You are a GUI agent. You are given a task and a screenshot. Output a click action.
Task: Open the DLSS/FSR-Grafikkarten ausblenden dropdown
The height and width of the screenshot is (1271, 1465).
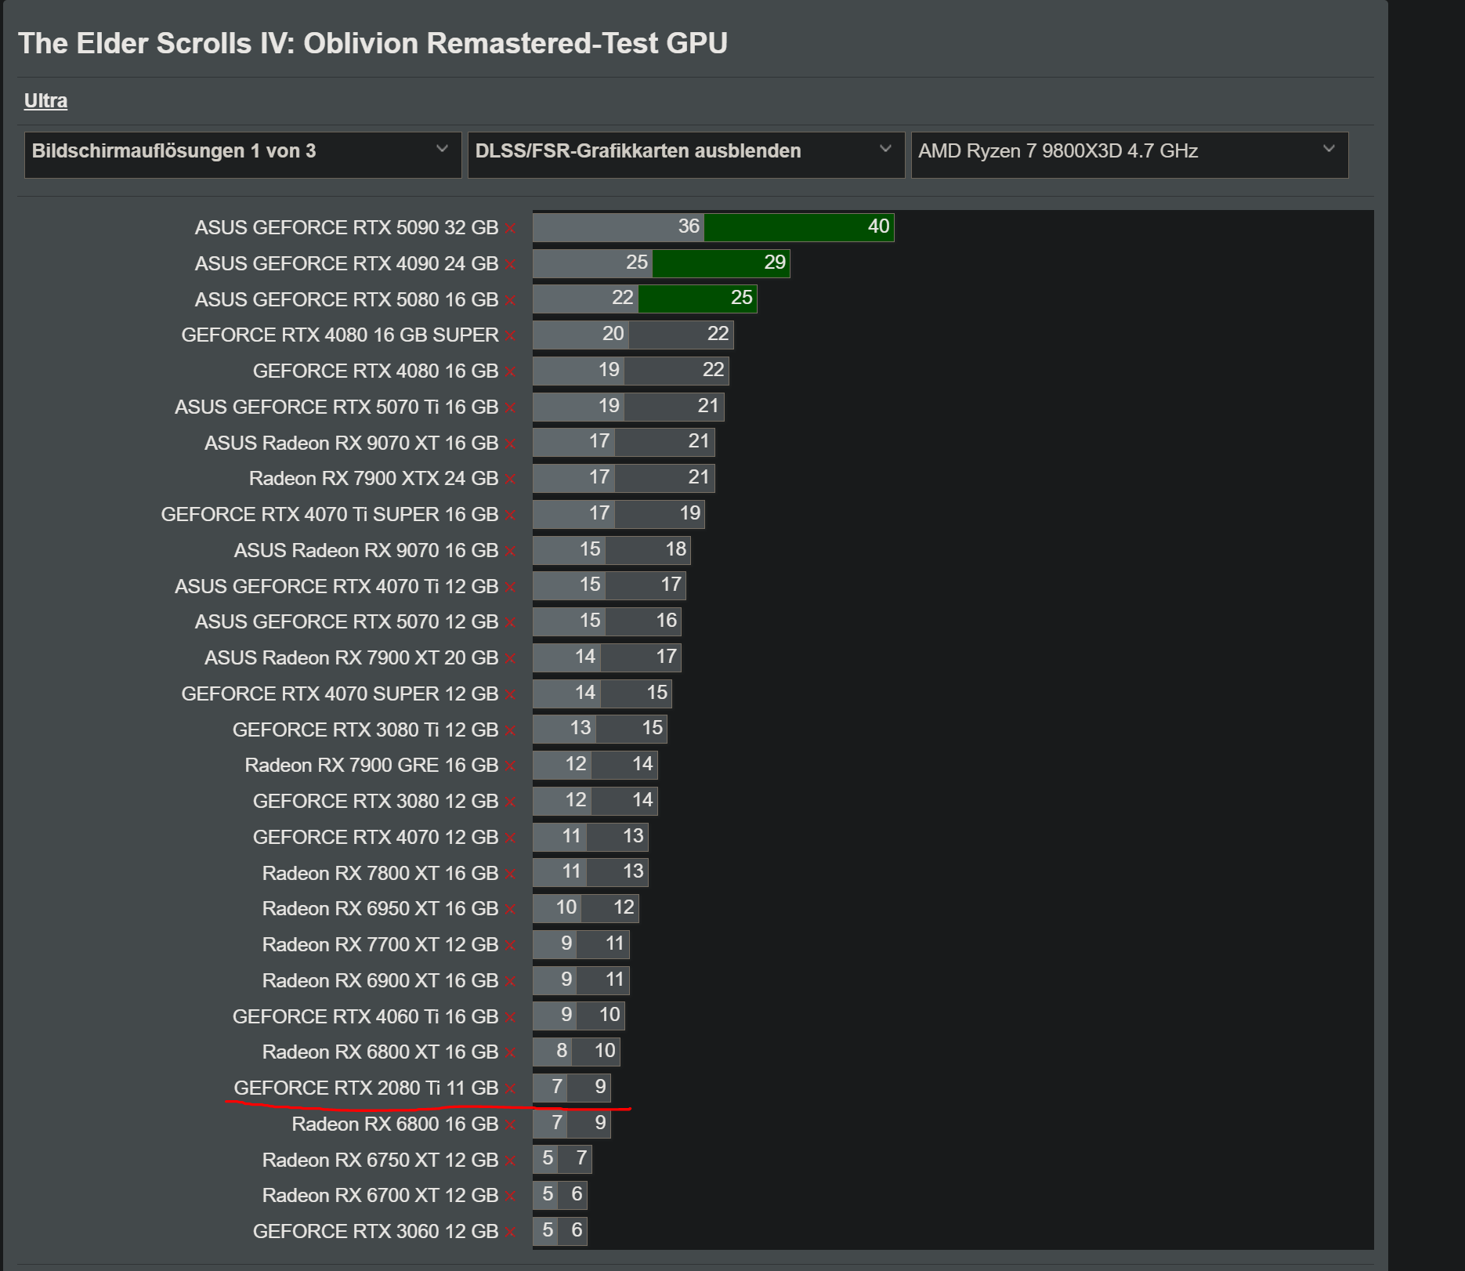point(685,154)
